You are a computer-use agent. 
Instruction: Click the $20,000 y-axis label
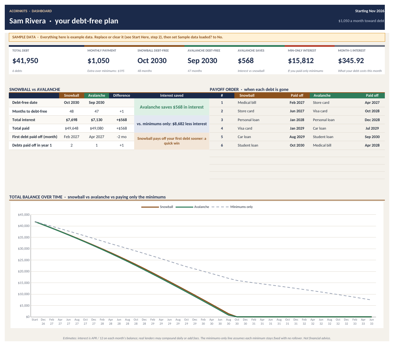[24, 271]
